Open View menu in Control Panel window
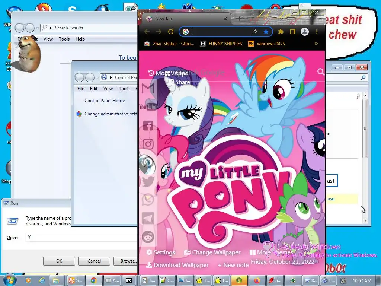 pyautogui.click(x=108, y=89)
